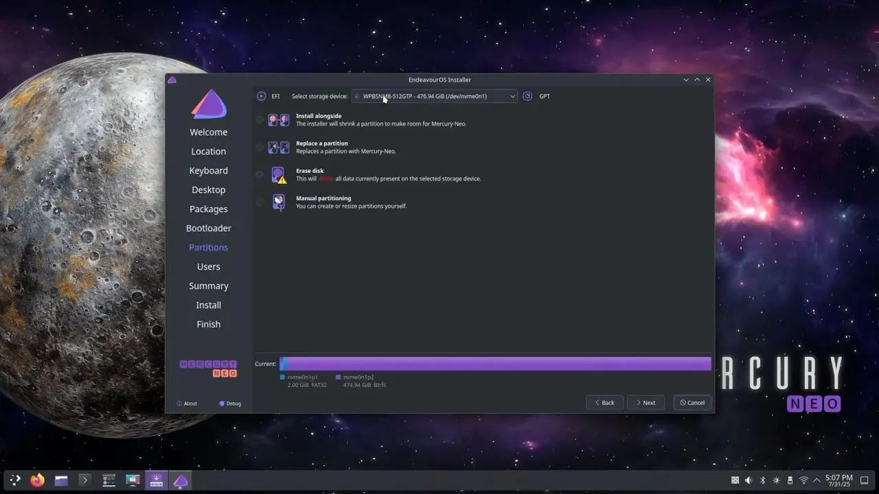Click the Install alongside two-drives icon
879x494 pixels.
coord(278,119)
